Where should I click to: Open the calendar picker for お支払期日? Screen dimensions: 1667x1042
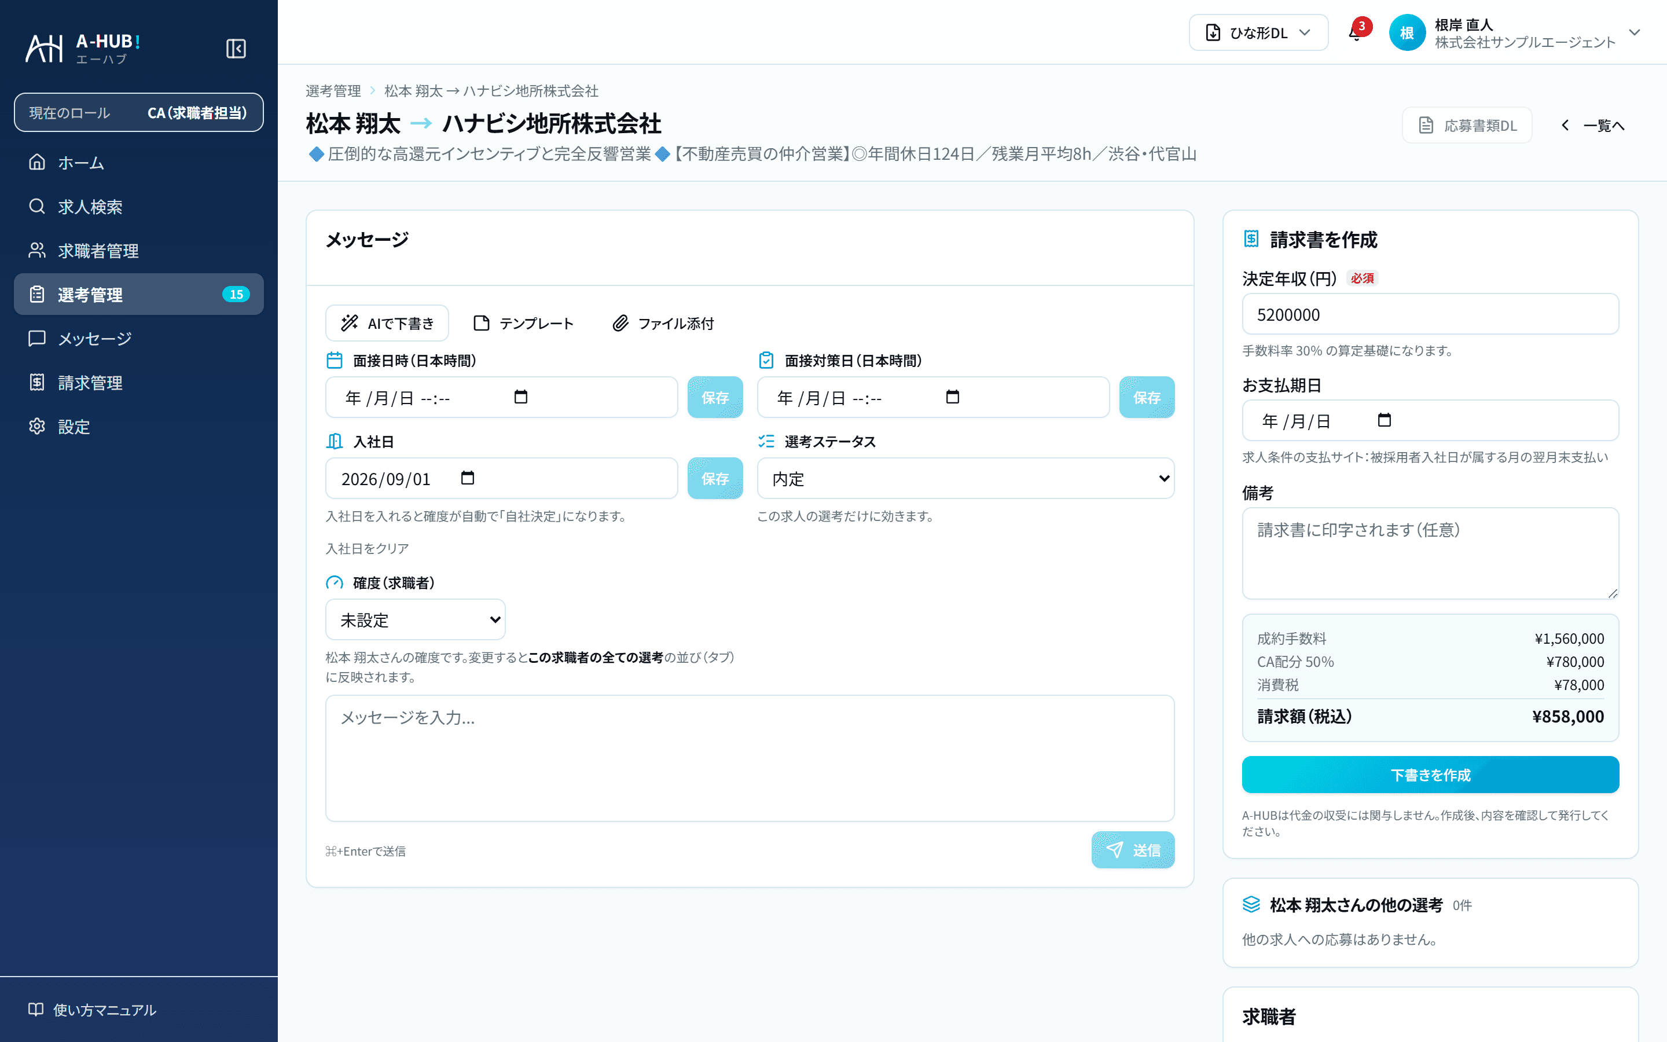pos(1385,420)
